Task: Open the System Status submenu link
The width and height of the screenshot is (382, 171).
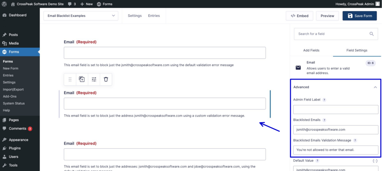Action: 14,103
